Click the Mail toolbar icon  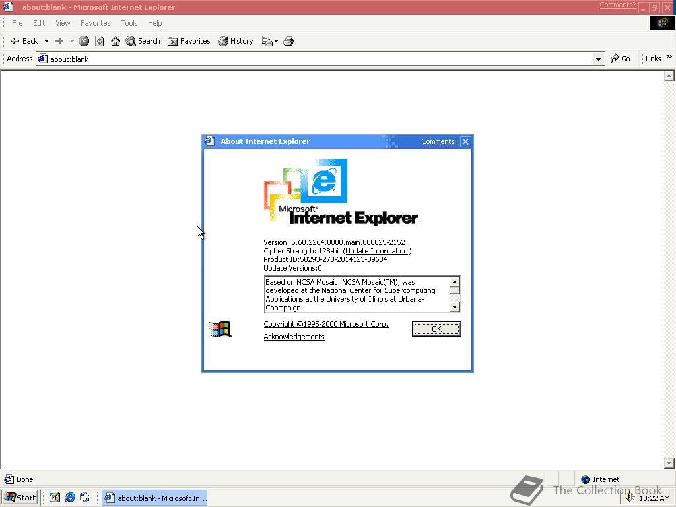[x=267, y=41]
